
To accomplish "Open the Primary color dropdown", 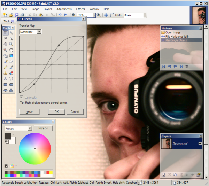I will [x=30, y=128].
